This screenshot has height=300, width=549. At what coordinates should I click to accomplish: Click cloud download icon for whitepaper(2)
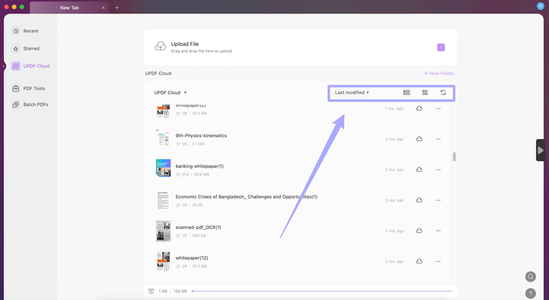tap(419, 108)
